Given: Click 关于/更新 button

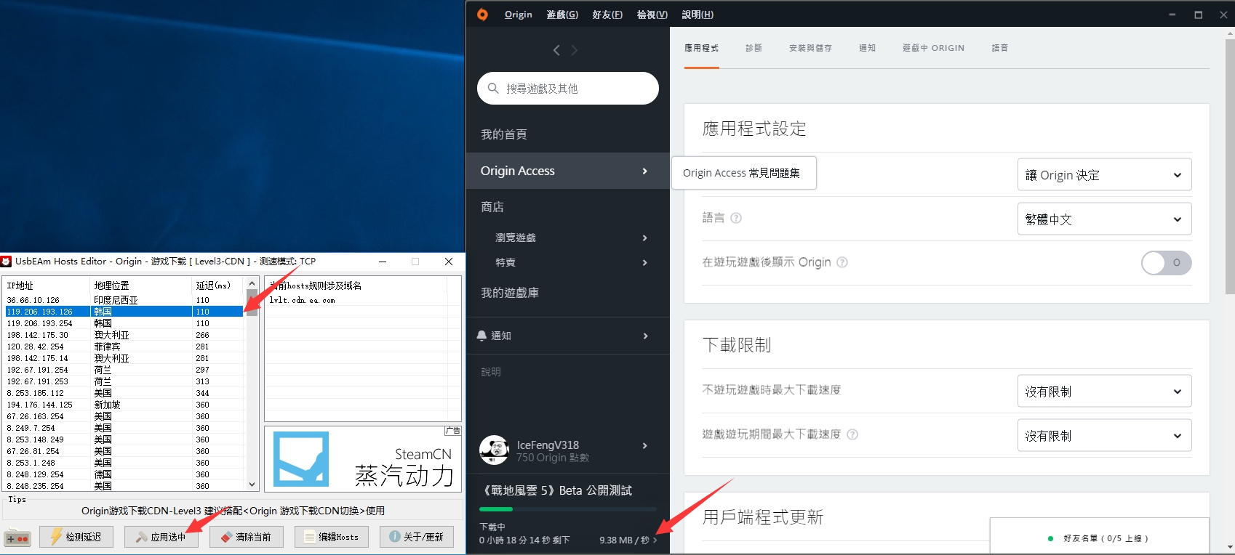Looking at the screenshot, I should (417, 537).
